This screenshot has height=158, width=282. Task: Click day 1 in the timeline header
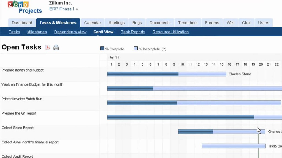point(111,64)
